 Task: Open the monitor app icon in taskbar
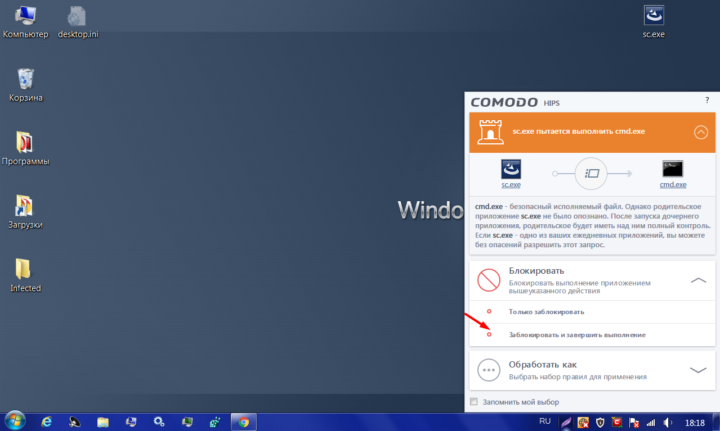pyautogui.click(x=187, y=421)
